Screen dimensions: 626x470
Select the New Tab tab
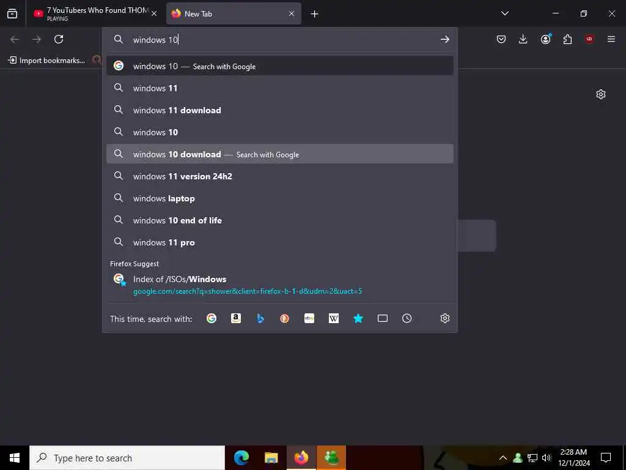click(x=234, y=13)
